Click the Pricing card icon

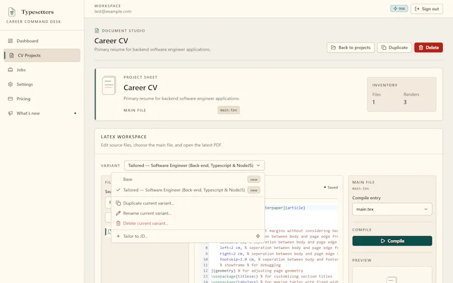pos(10,98)
